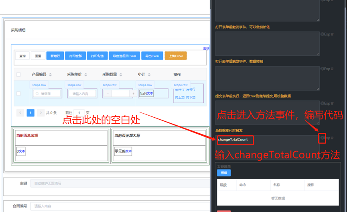Click textarea containing changeTotalCount
This screenshot has width=347, height=212.
(267, 147)
